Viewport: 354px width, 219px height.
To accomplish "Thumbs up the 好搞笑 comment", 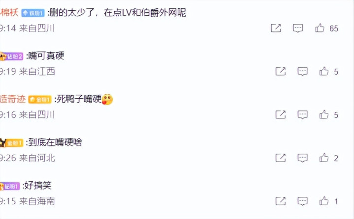I will click(x=324, y=201).
